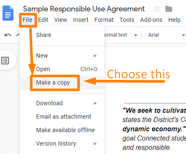
Task: Open the View menu
Action: 61,20
